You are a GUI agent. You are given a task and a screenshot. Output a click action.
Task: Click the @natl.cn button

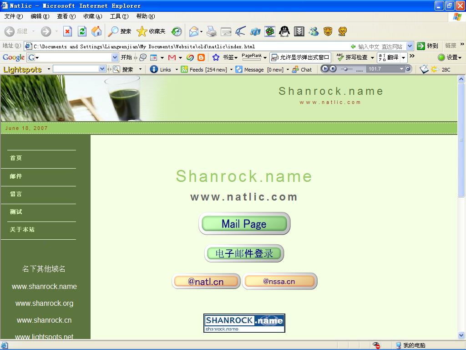(206, 281)
